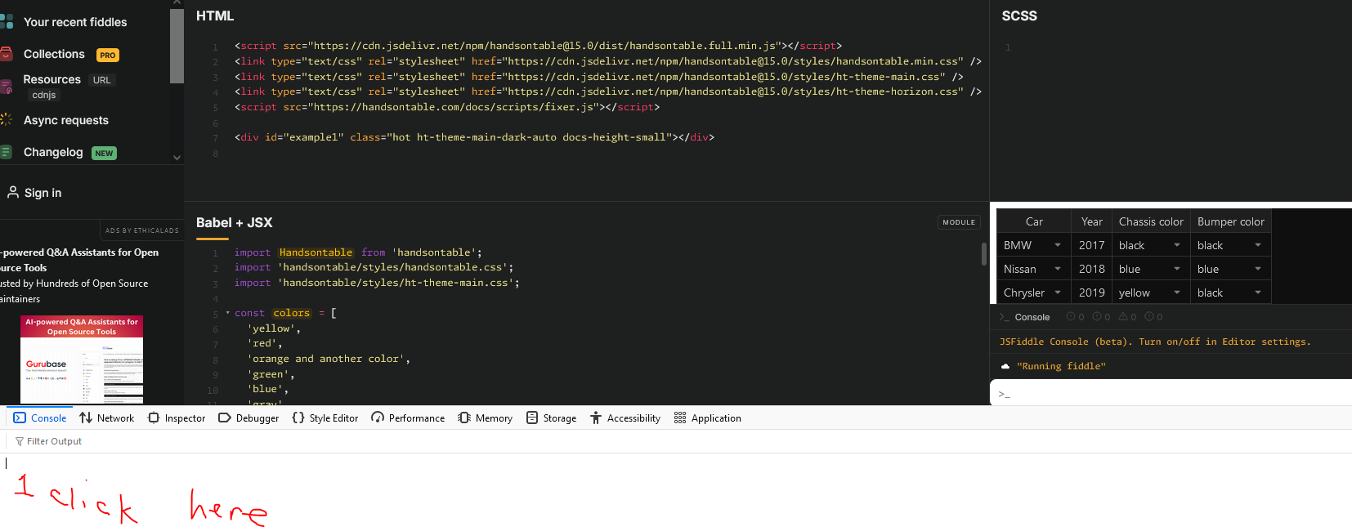This screenshot has height=527, width=1352.
Task: Click the Application grid icon
Action: point(680,418)
